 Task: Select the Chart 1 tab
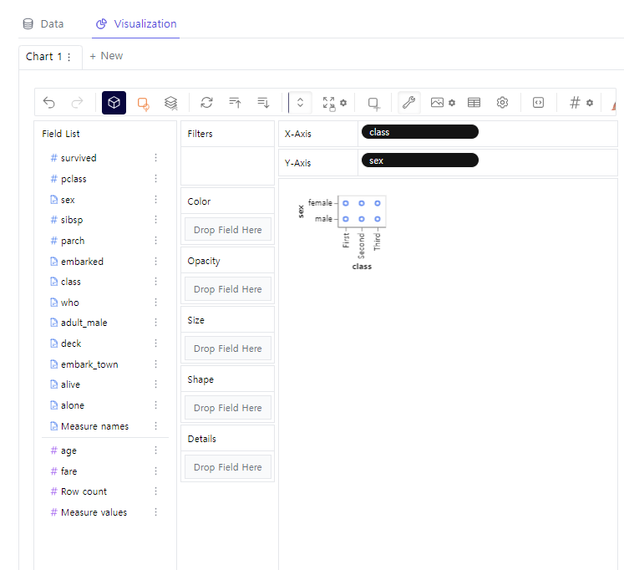click(43, 57)
